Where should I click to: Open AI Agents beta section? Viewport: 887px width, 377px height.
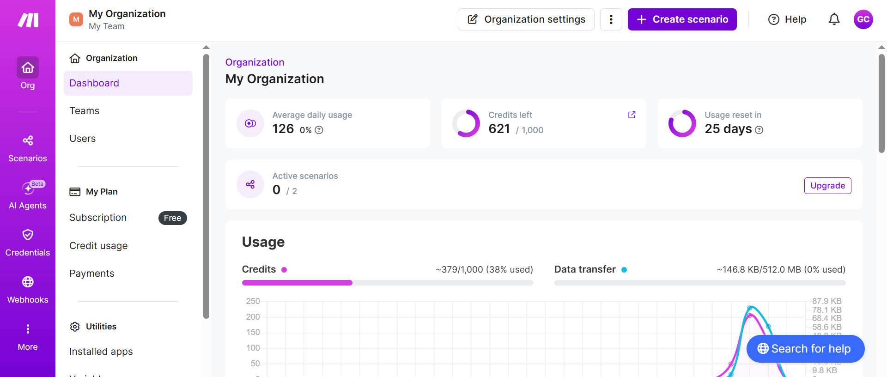28,195
